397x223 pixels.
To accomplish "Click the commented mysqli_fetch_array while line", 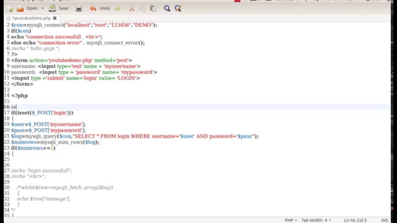I will tap(65, 188).
